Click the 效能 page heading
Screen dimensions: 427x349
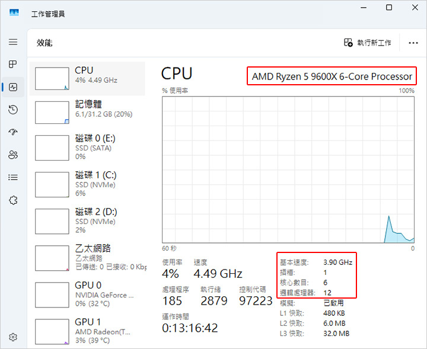click(44, 43)
